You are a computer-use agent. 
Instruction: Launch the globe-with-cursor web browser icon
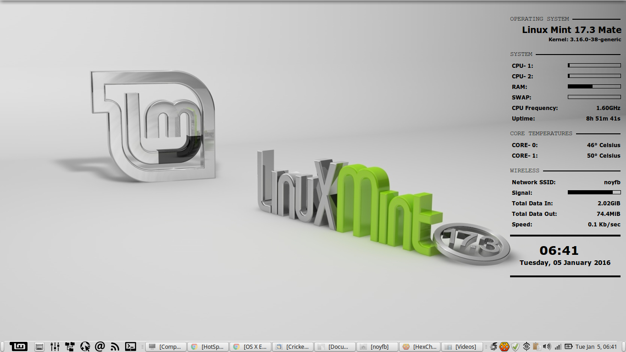(85, 347)
